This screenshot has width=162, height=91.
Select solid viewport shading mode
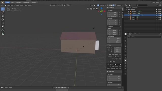click(x=112, y=5)
